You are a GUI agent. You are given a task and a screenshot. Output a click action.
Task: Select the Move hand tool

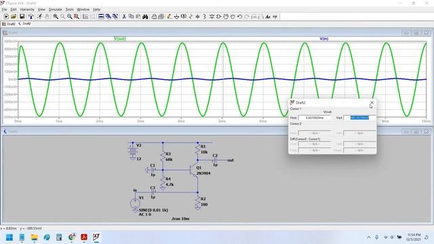pyautogui.click(x=226, y=16)
